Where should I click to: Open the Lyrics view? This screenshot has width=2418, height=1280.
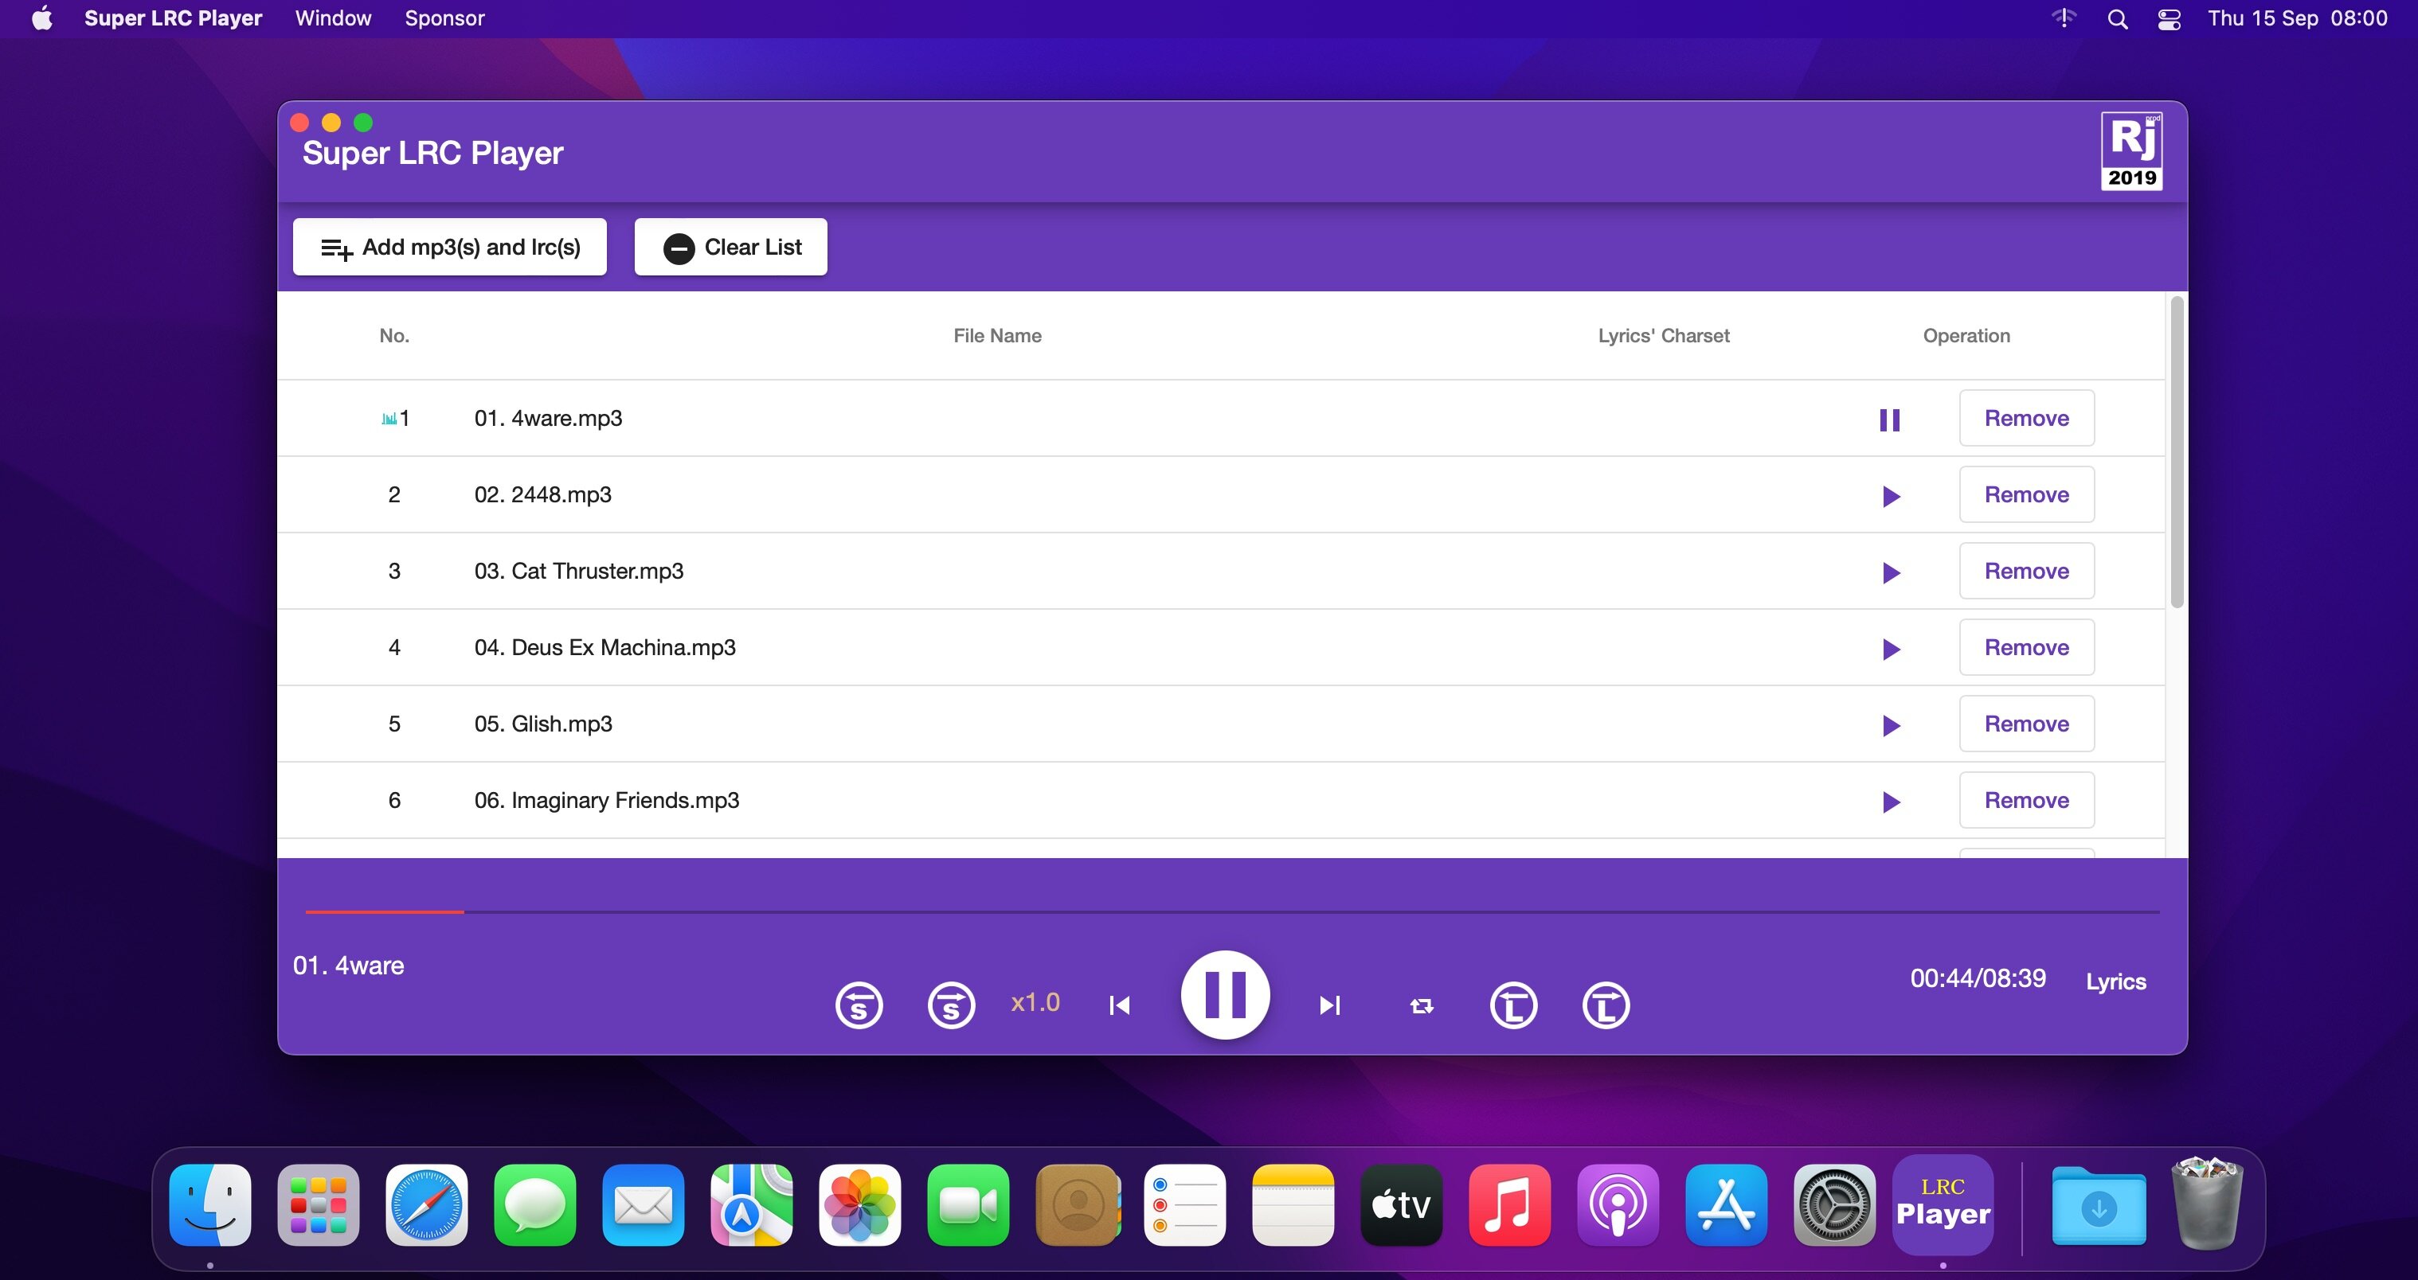[x=2115, y=981]
